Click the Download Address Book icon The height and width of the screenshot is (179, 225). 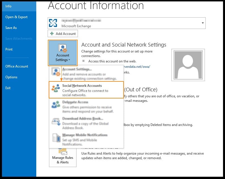tap(56, 122)
